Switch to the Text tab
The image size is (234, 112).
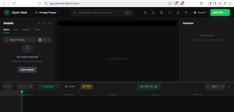[16, 30]
